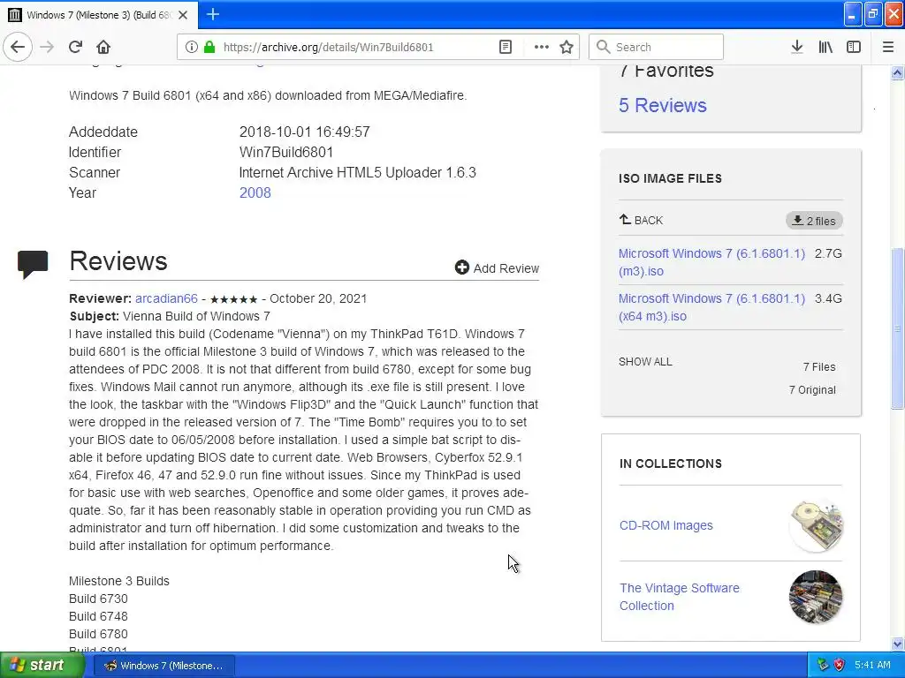The height and width of the screenshot is (678, 905).
Task: Download Microsoft Windows 7 (6.1.6801.1) (x64 m3).iso
Action: point(711,307)
